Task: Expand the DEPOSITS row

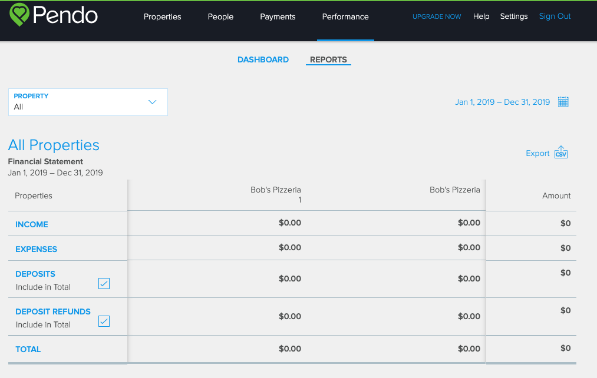Action: (35, 274)
